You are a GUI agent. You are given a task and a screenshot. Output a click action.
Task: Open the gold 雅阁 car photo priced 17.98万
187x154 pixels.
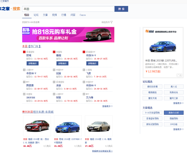click(98, 126)
